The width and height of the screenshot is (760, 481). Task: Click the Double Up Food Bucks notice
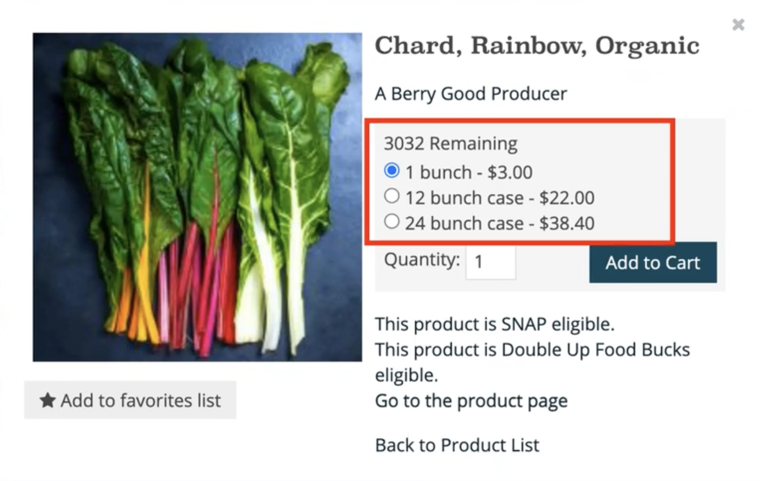(x=532, y=350)
